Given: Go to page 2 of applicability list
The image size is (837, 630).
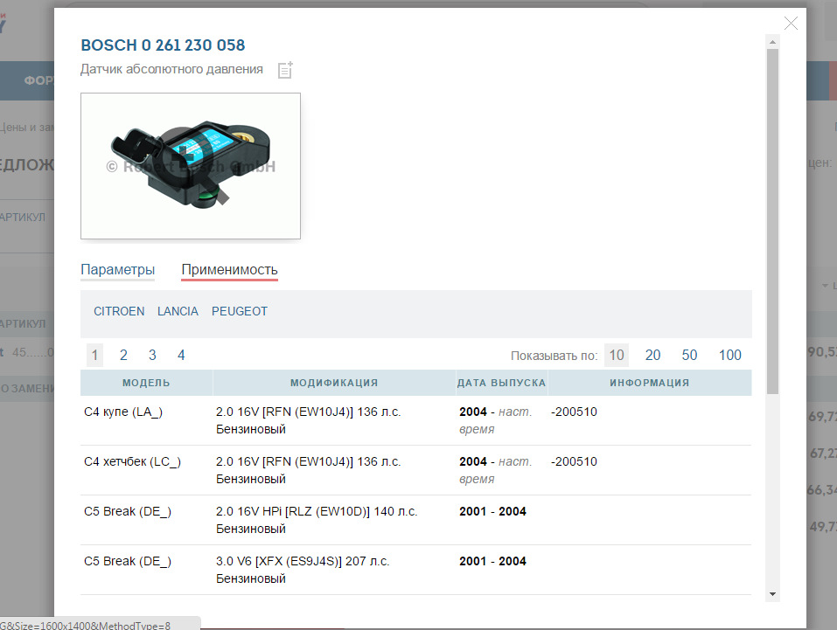Looking at the screenshot, I should [x=123, y=356].
